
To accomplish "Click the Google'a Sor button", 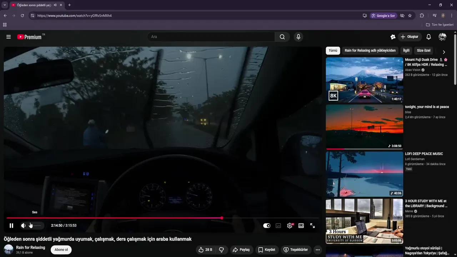I will [384, 16].
